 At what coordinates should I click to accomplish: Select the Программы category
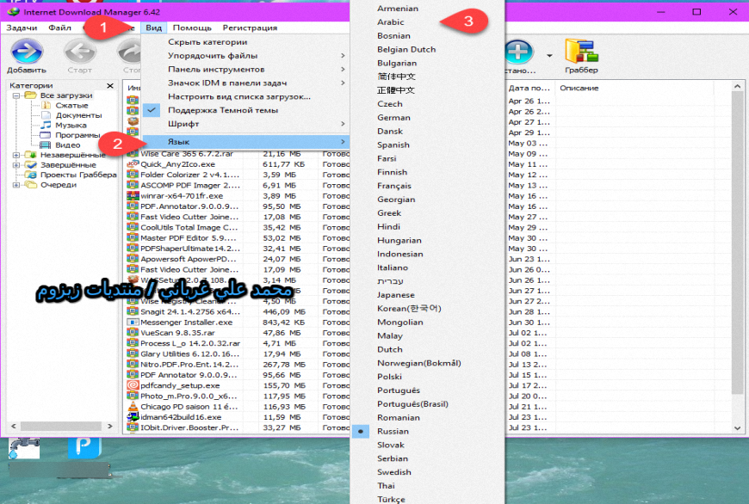(77, 135)
